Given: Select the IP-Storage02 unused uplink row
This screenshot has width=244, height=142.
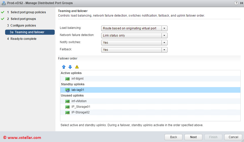Looking at the screenshot, I should pyautogui.click(x=150, y=112).
